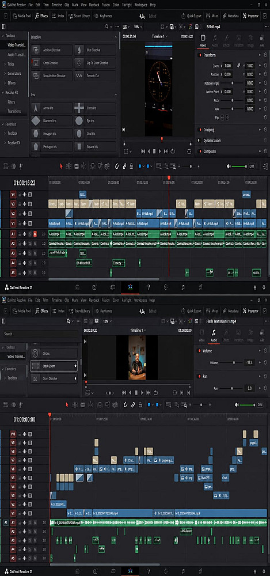Click the Dip To Color Dissolve entry
Viewport: 270px width, 576px height.
point(95,63)
